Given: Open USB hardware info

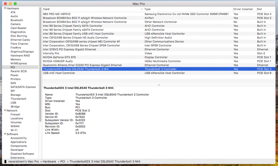Looking at the screenshot, I should 13,103.
